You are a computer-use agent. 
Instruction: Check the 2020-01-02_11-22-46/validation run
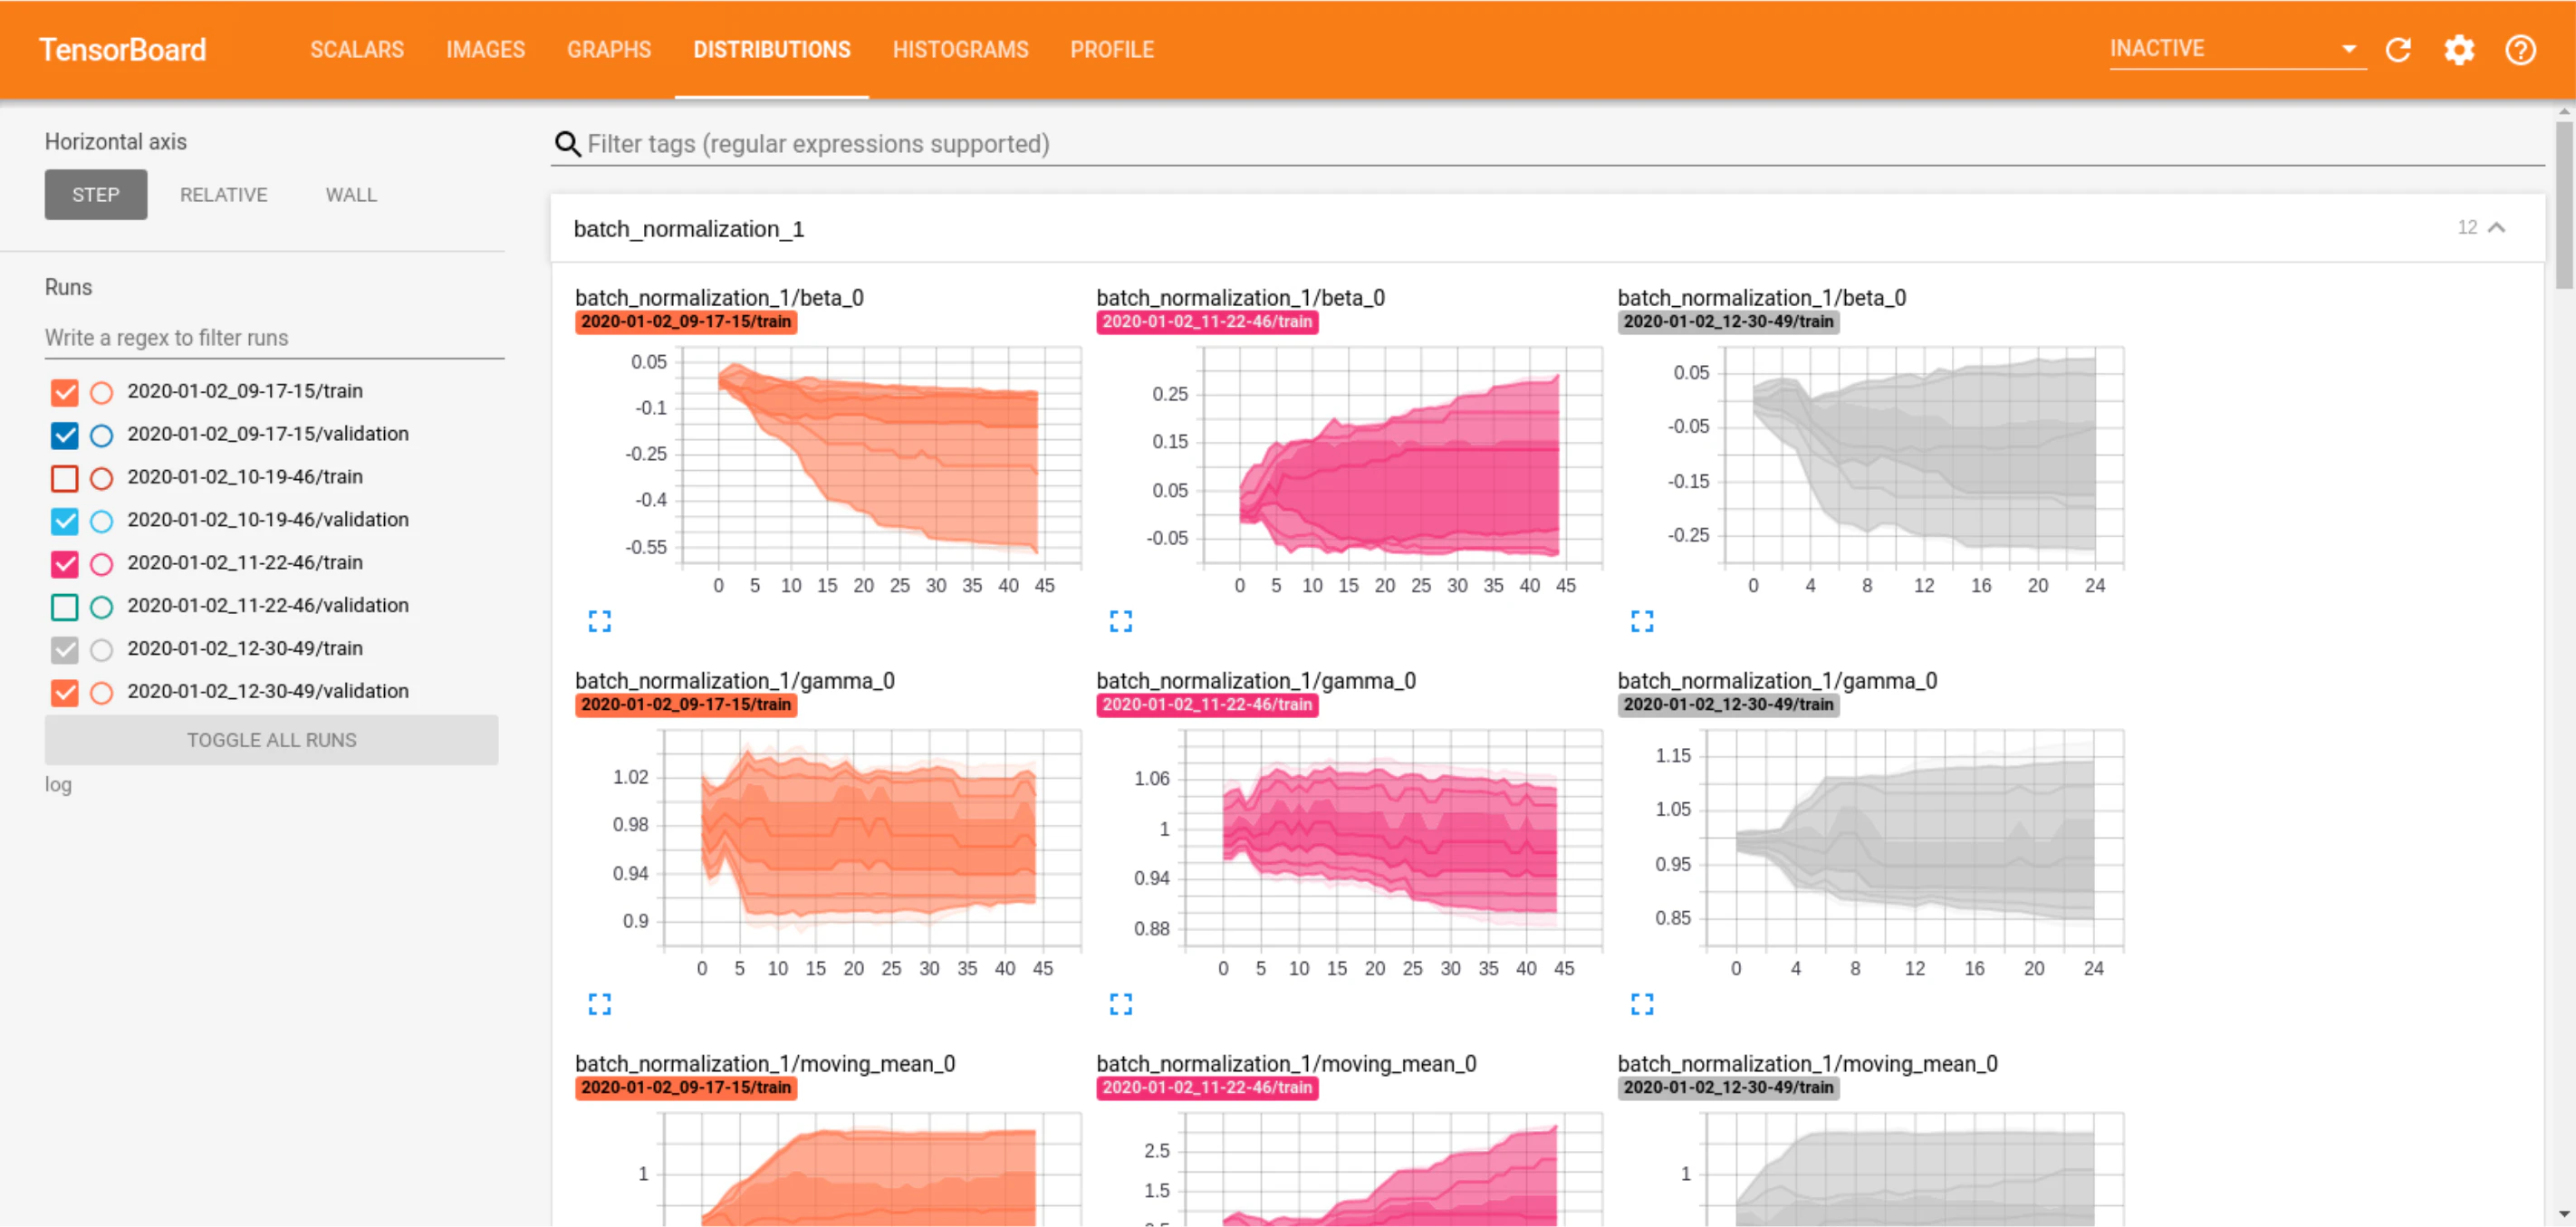64,606
